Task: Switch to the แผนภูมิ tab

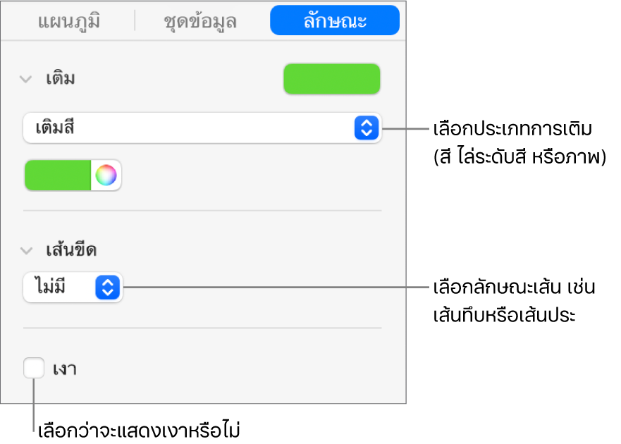Action: (x=68, y=21)
